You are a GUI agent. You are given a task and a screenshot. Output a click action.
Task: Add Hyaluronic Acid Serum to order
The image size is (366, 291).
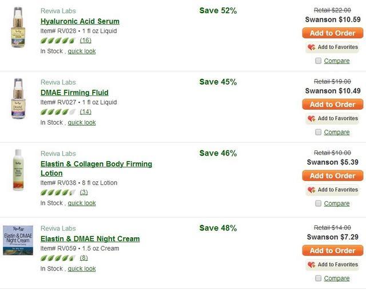(x=333, y=33)
